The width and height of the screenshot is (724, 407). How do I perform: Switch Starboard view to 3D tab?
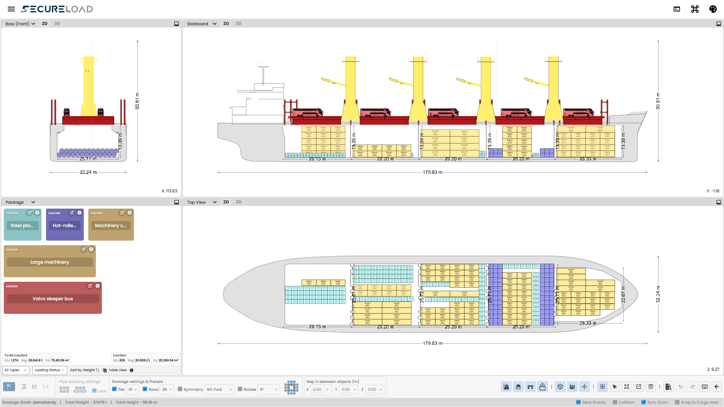click(238, 23)
